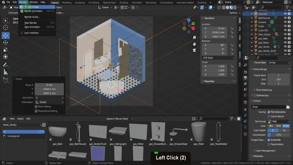Open the File Format PNG dropdown

pos(279,121)
